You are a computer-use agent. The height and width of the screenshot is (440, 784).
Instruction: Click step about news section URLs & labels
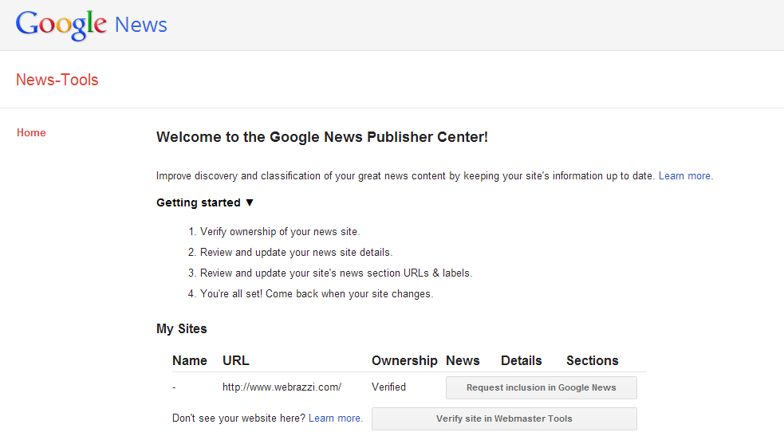pyautogui.click(x=336, y=273)
